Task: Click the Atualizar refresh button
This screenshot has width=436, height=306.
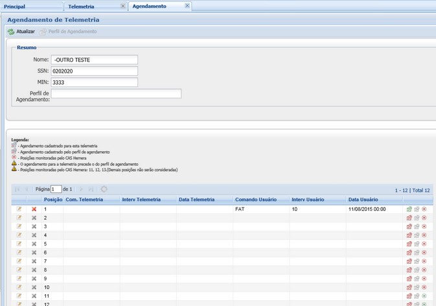Action: (21, 32)
